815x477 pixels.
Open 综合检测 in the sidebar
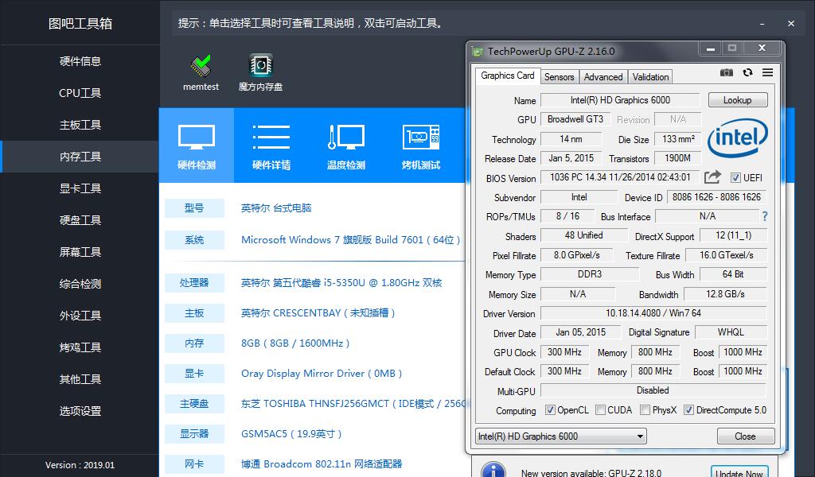coord(80,284)
